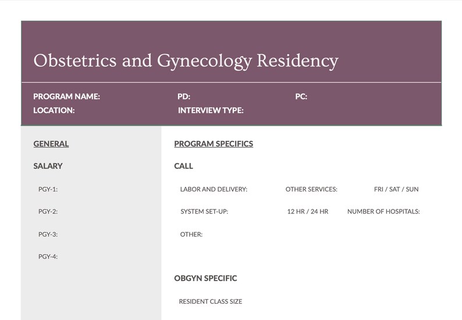Screen dimensions: 462x320
Task: Click the PD: field label
Action: pos(184,97)
